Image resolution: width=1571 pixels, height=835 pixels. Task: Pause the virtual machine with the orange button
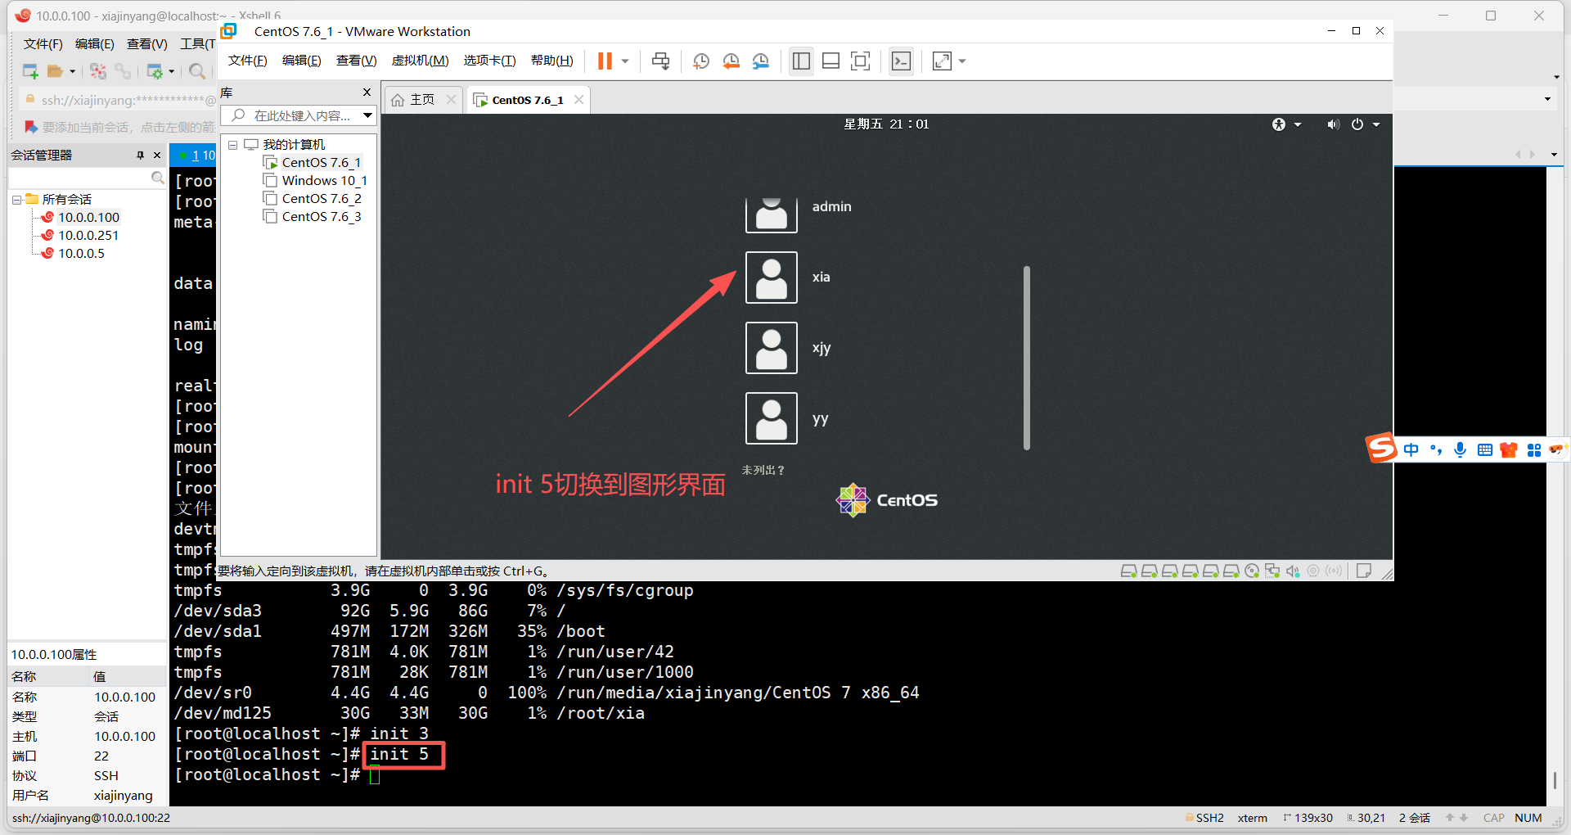[605, 61]
